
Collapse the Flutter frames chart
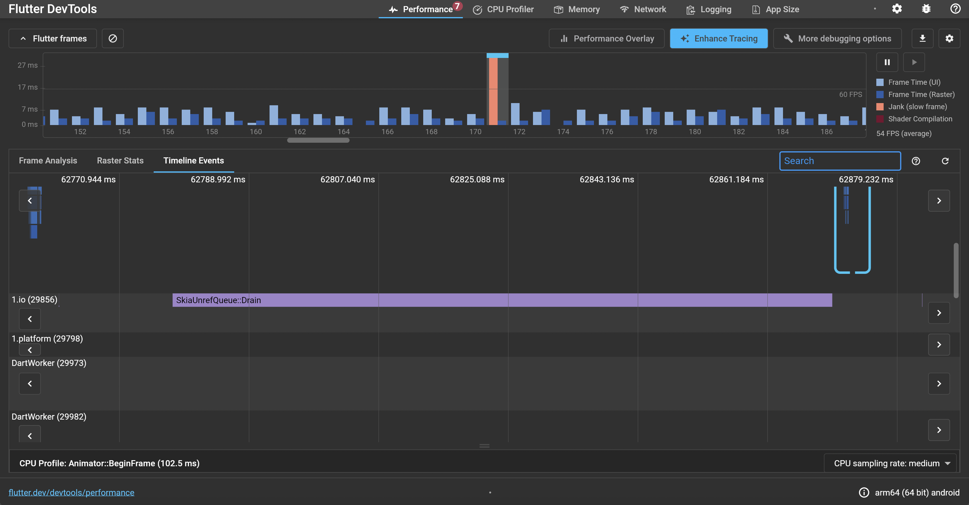click(53, 38)
